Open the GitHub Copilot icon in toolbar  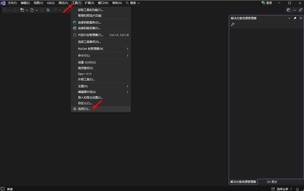click(288, 10)
